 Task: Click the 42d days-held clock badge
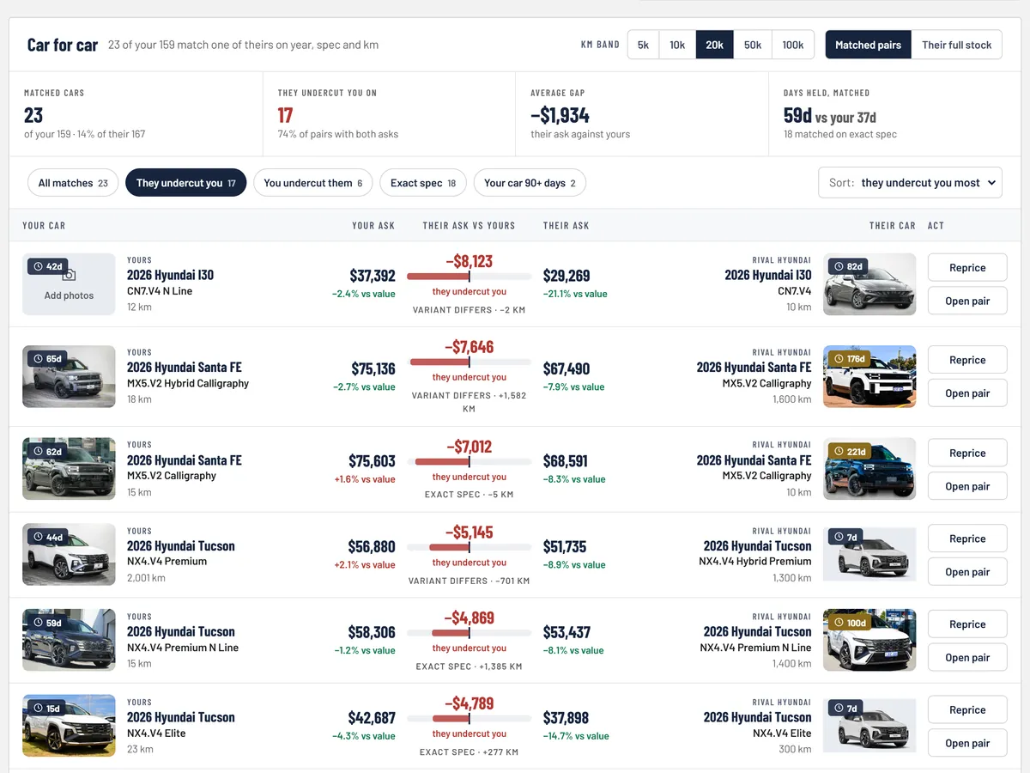coord(46,266)
